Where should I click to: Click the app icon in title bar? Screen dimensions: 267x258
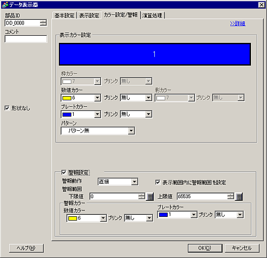pos(5,5)
